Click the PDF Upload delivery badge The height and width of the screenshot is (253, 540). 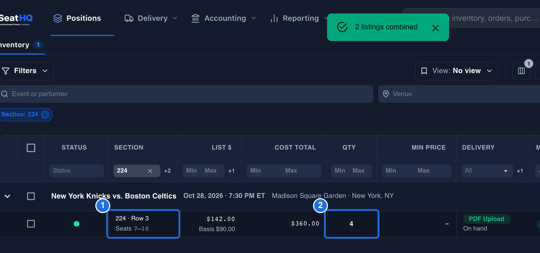click(486, 219)
